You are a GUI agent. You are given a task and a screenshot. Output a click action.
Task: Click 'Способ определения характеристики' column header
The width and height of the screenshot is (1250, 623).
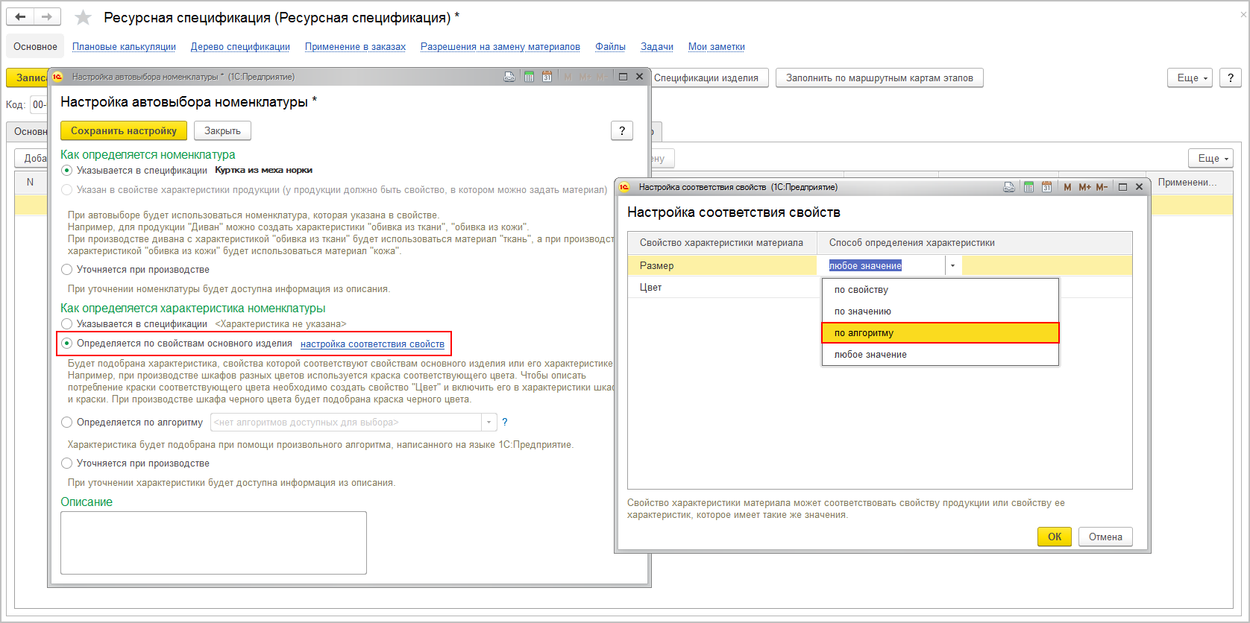click(x=975, y=243)
